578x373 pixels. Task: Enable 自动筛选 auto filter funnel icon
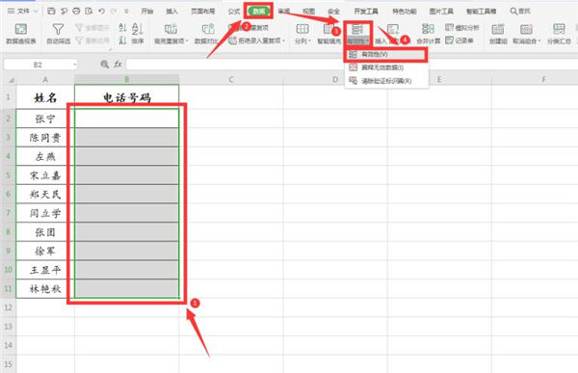58,30
